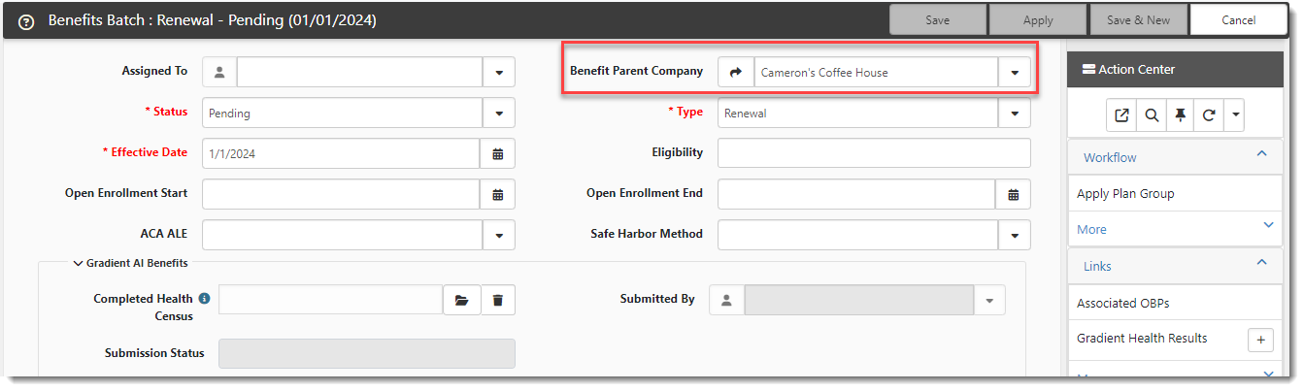1304x391 pixels.
Task: Select Apply Plan Group workflow item
Action: pos(1125,194)
